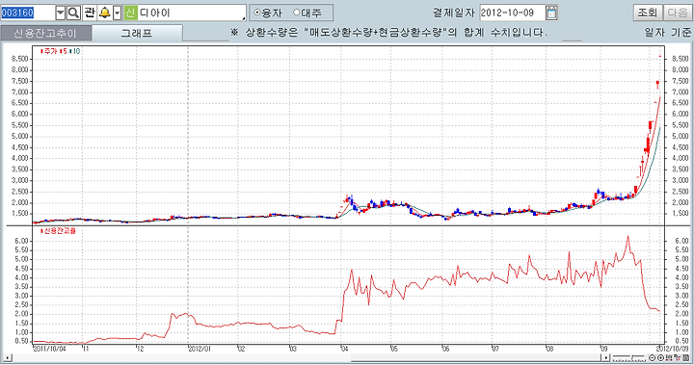Click the 결제일자 date field 2012-10-09
Image resolution: width=694 pixels, height=365 pixels.
(512, 13)
